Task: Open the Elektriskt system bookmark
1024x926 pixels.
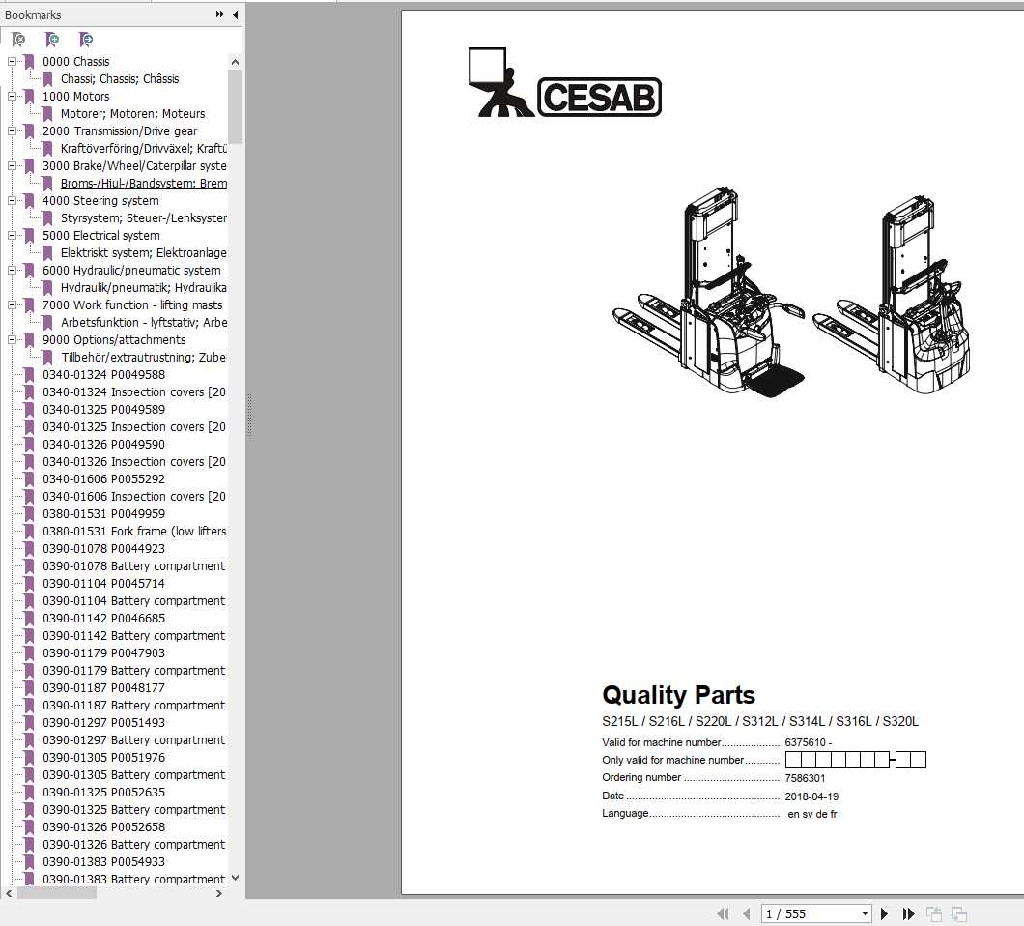Action: (144, 253)
